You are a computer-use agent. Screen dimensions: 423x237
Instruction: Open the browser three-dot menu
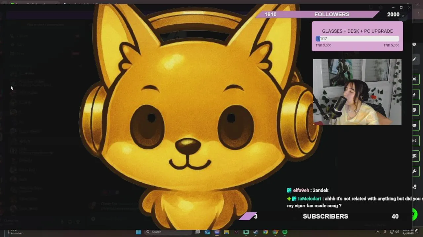(418, 14)
